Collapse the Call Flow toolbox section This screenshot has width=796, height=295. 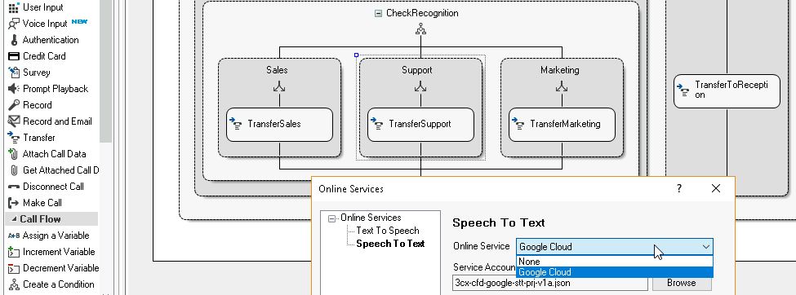click(x=14, y=219)
